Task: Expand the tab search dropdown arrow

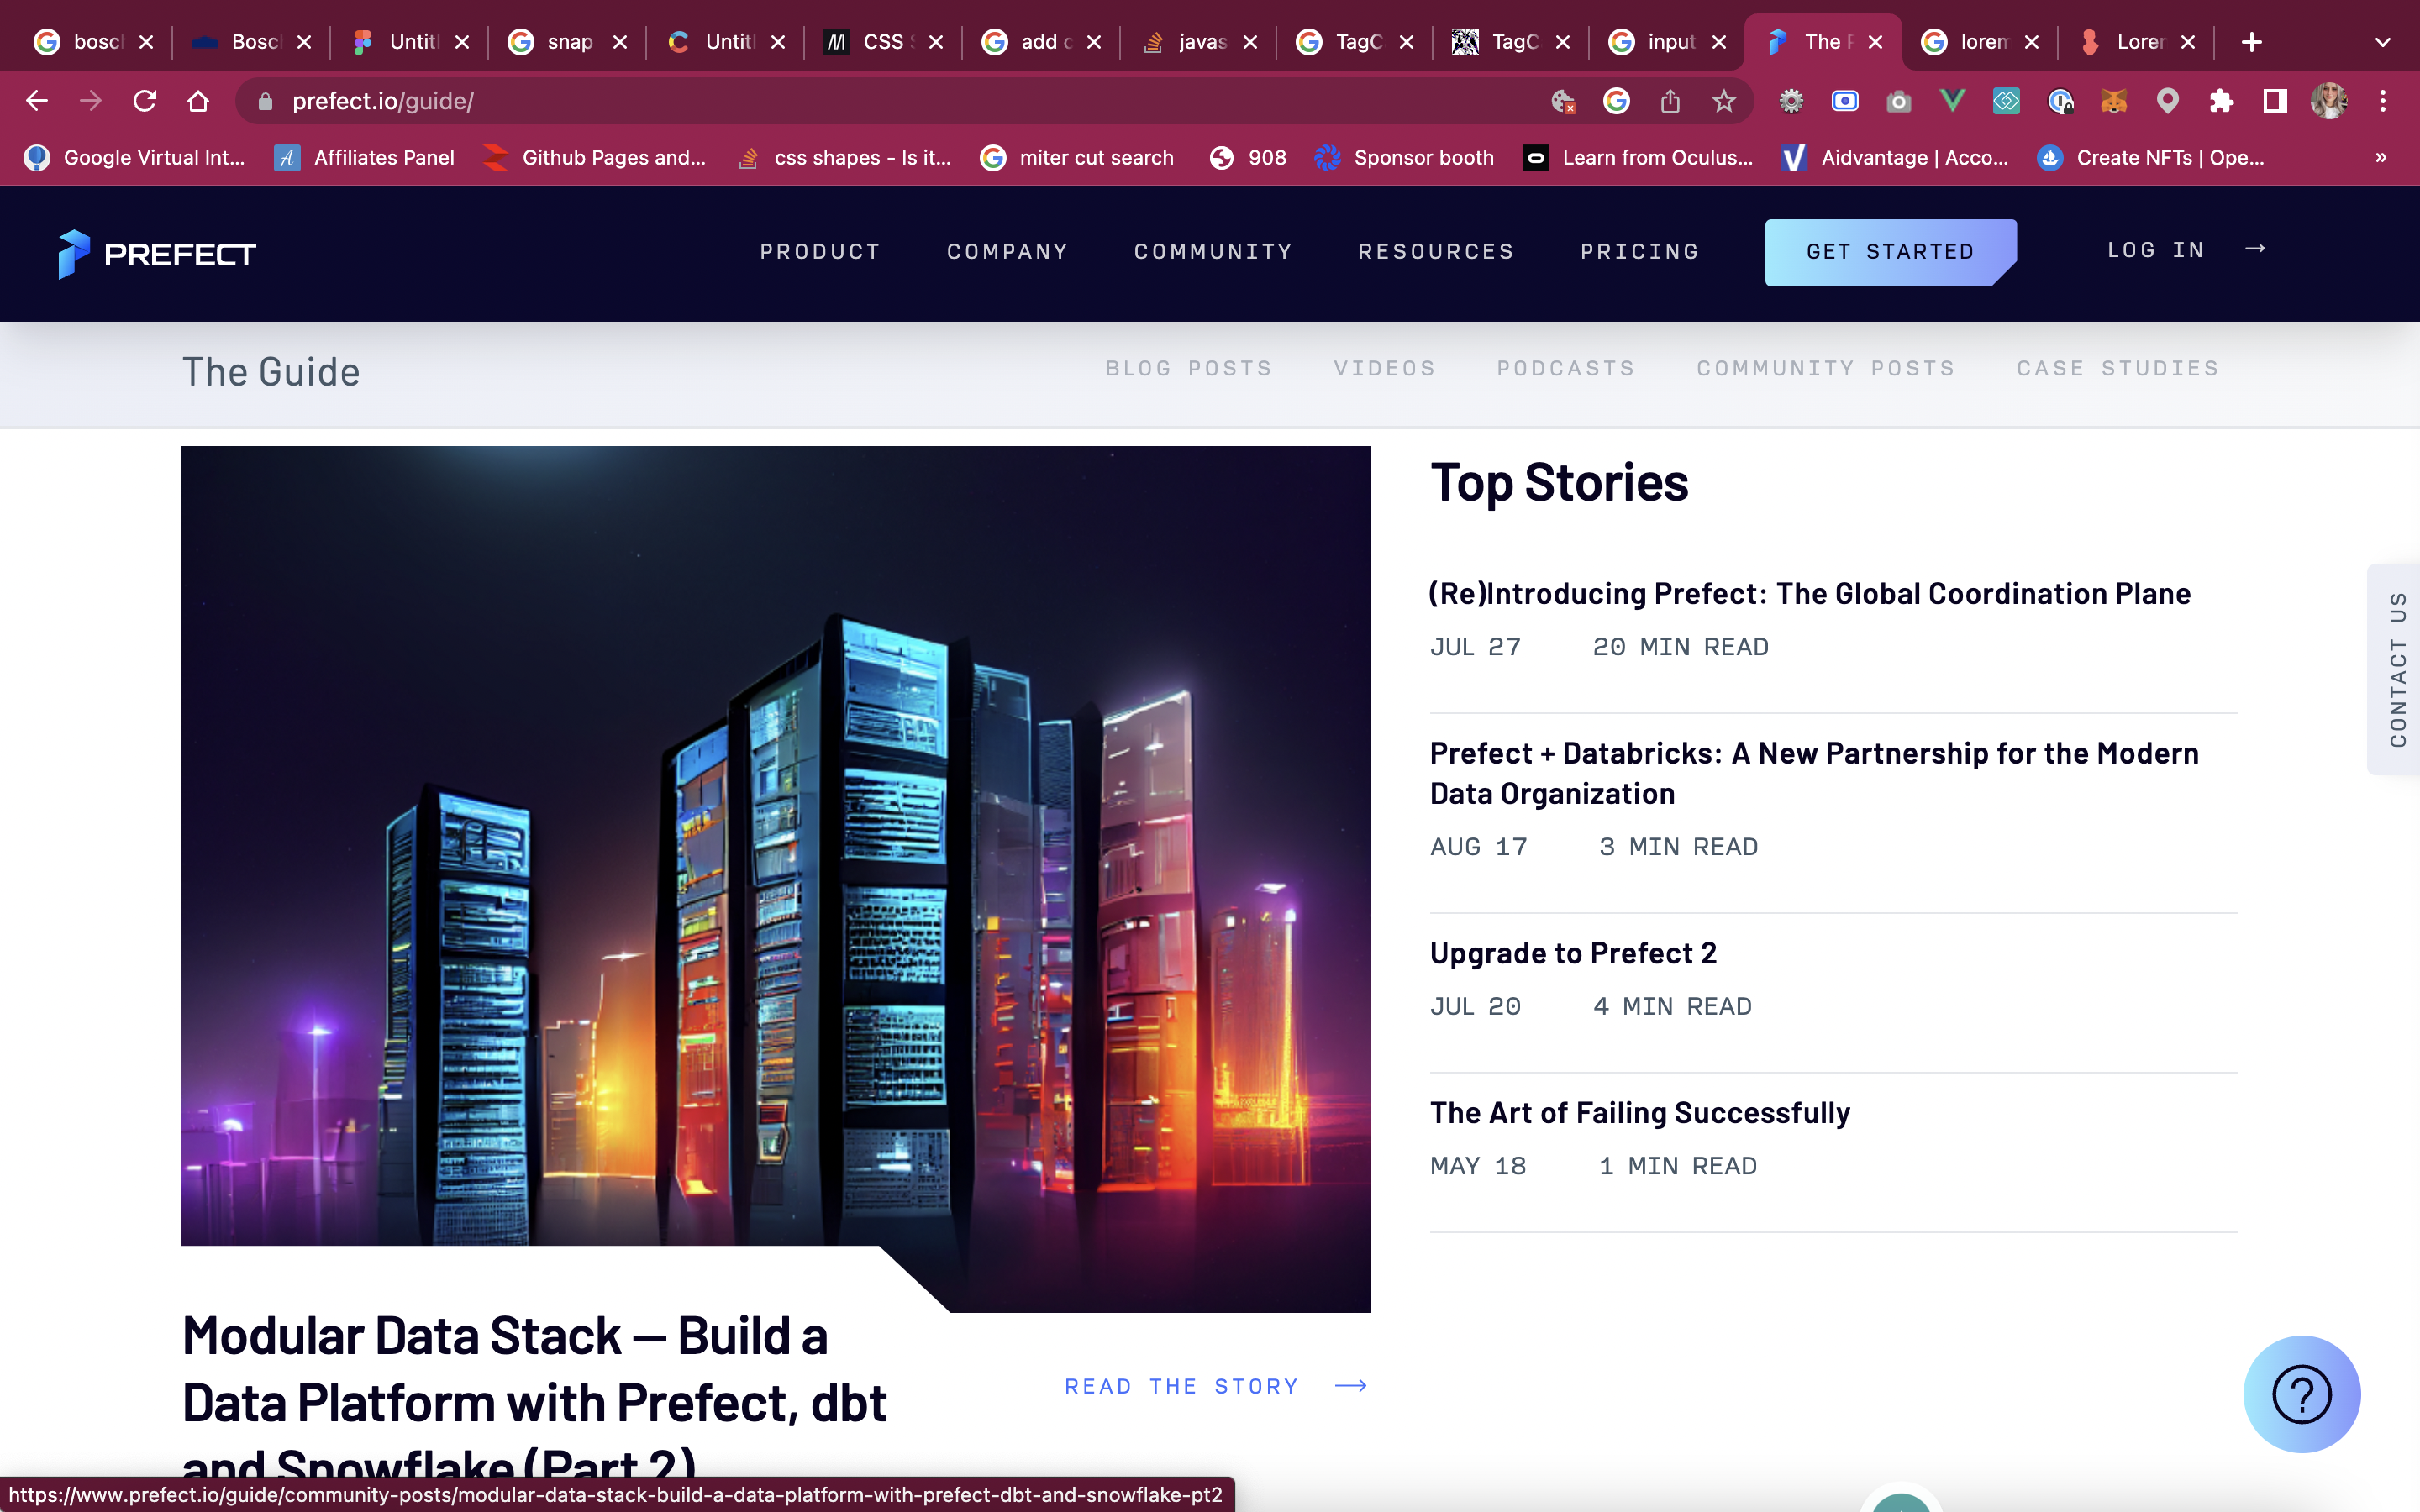Action: pyautogui.click(x=2383, y=42)
